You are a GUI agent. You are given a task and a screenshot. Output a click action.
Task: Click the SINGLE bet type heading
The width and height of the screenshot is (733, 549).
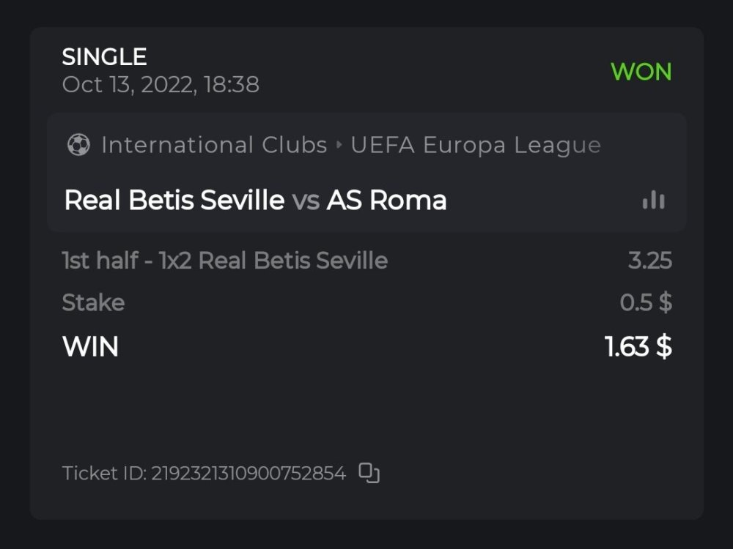pos(104,56)
